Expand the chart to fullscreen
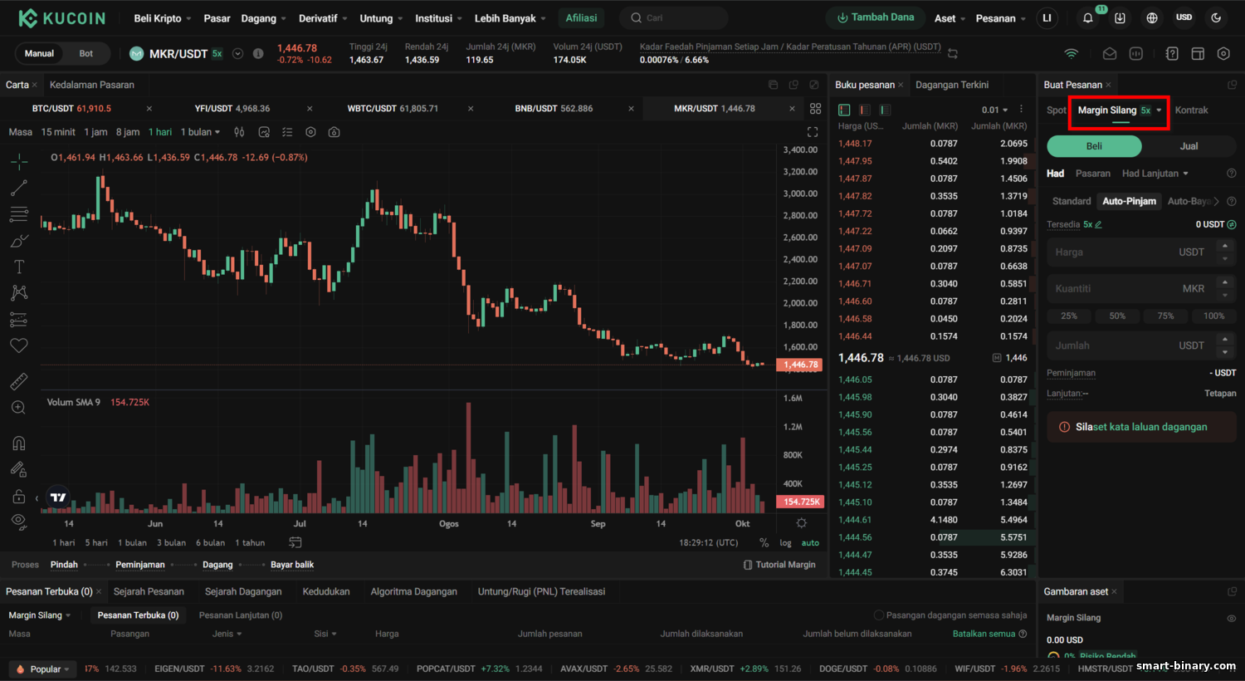This screenshot has width=1245, height=681. [813, 132]
